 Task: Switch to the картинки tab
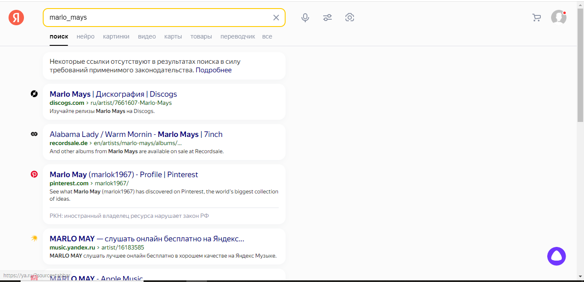[x=116, y=36]
